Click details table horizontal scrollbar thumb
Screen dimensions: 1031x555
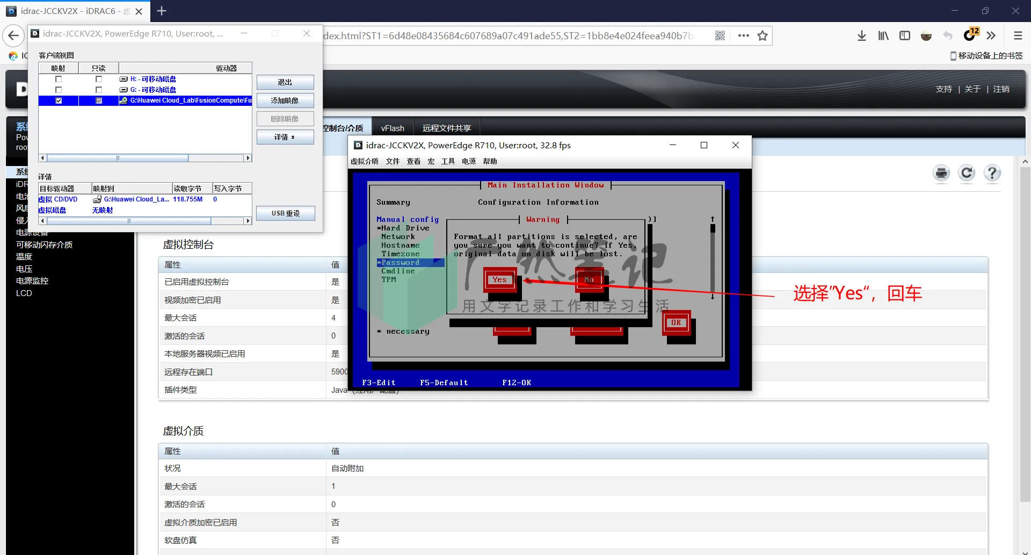point(129,221)
